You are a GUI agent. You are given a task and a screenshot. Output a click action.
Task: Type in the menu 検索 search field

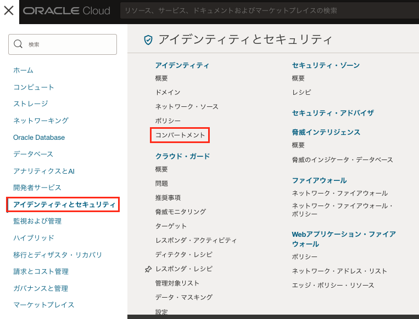tap(69, 44)
